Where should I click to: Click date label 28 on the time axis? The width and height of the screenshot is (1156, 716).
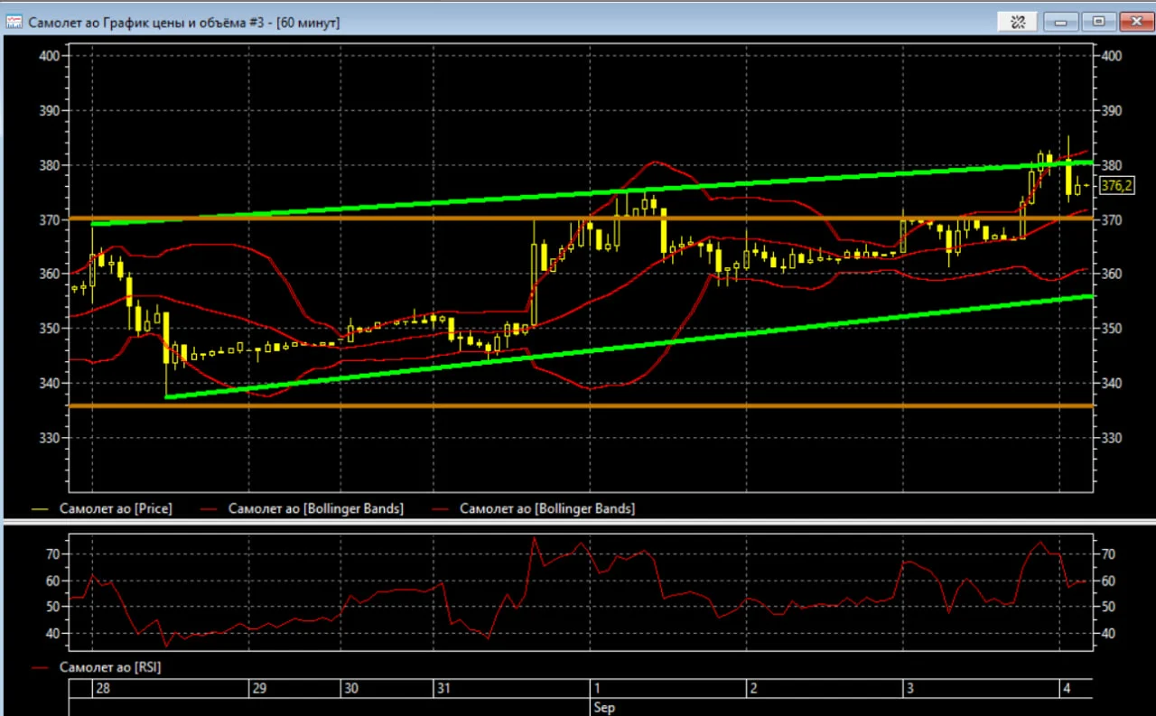pos(103,688)
